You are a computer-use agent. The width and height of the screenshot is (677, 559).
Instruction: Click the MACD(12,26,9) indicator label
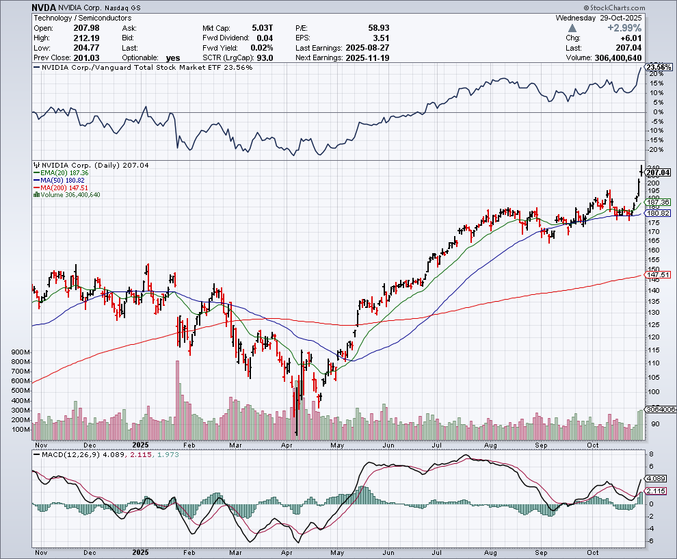coord(67,456)
